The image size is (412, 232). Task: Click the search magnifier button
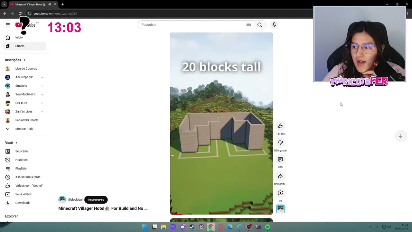259,25
